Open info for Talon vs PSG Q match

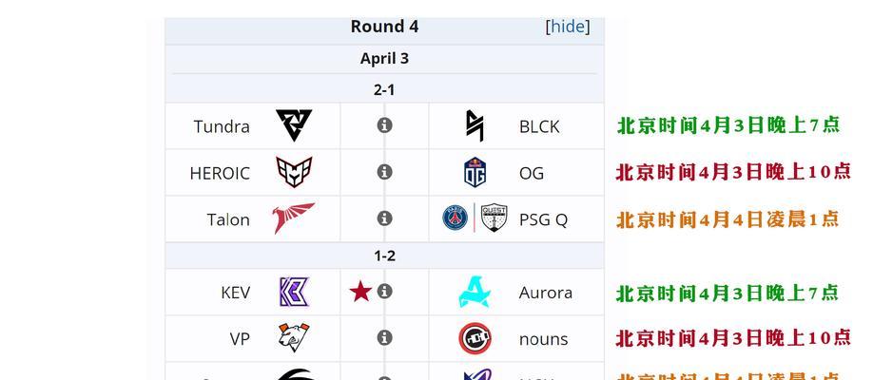coord(384,218)
